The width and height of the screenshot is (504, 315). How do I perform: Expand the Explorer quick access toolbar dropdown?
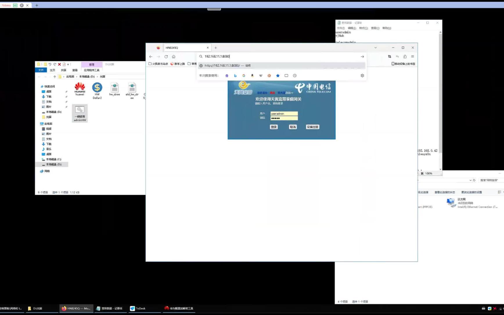point(68,64)
